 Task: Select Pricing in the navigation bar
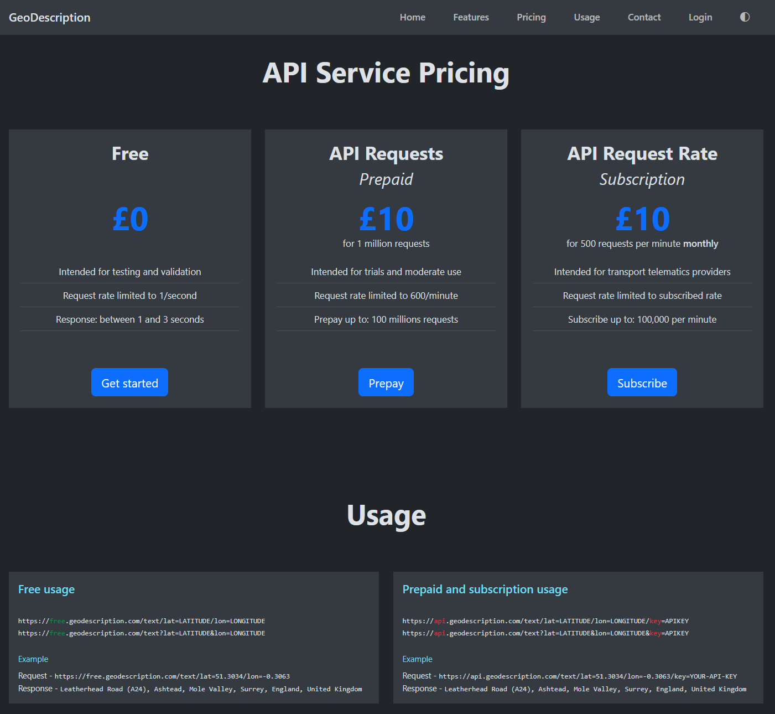[x=531, y=17]
